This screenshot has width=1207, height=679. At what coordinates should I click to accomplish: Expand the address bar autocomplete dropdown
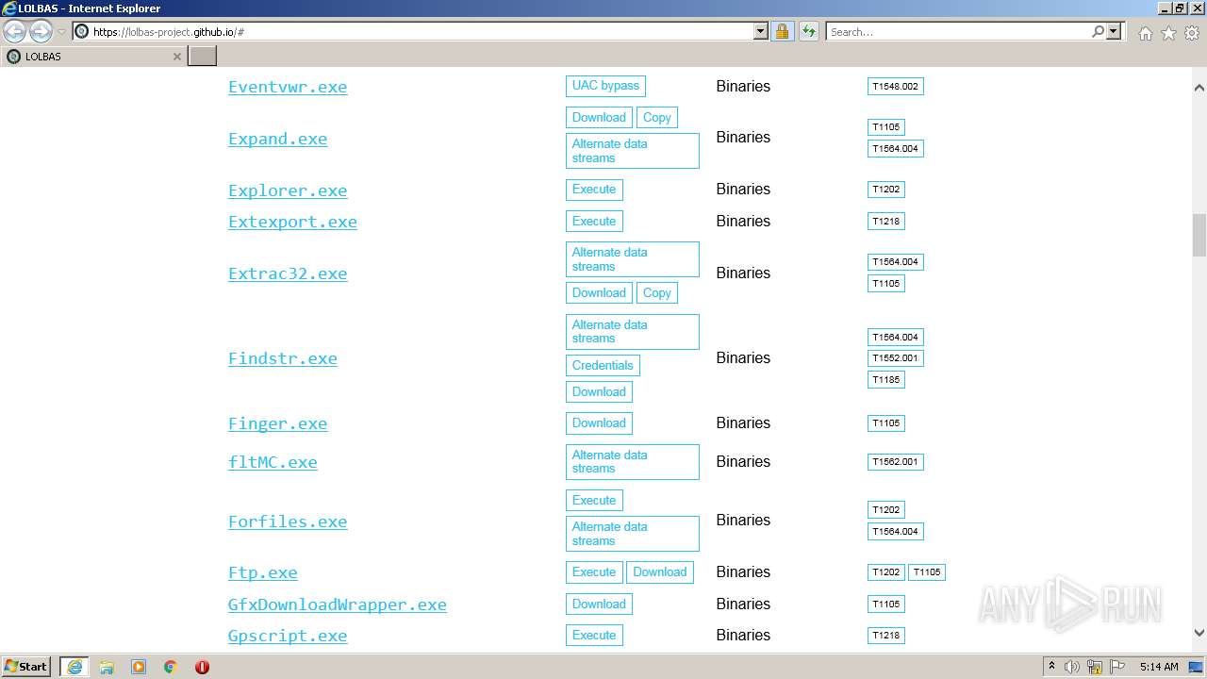coord(761,32)
